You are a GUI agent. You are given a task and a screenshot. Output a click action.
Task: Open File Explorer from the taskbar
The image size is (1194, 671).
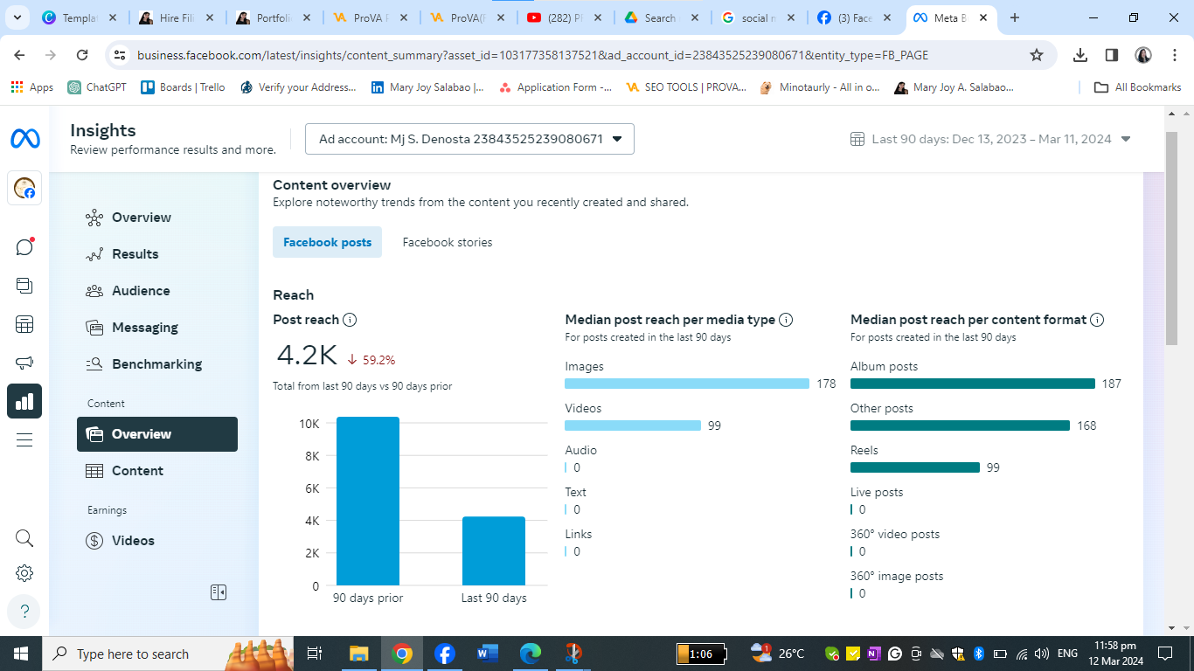358,654
